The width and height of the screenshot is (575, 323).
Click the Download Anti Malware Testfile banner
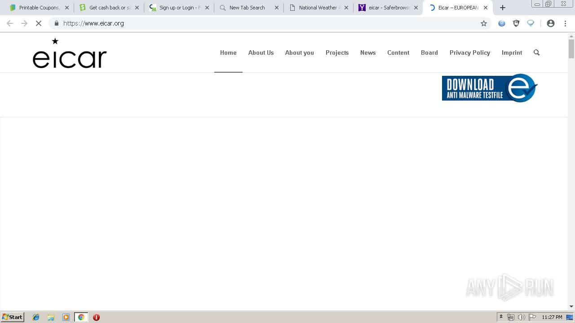coord(490,88)
